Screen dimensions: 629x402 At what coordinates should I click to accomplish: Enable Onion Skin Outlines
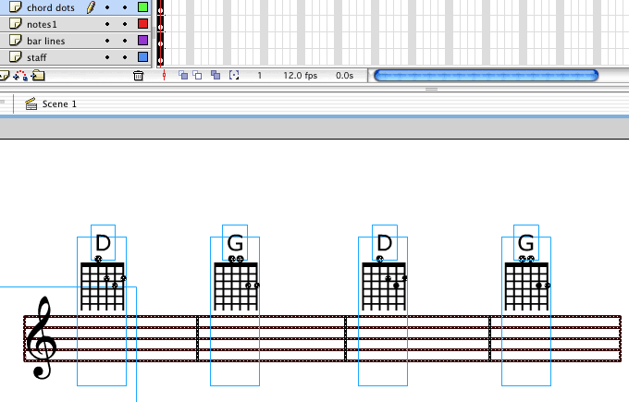coord(198,75)
